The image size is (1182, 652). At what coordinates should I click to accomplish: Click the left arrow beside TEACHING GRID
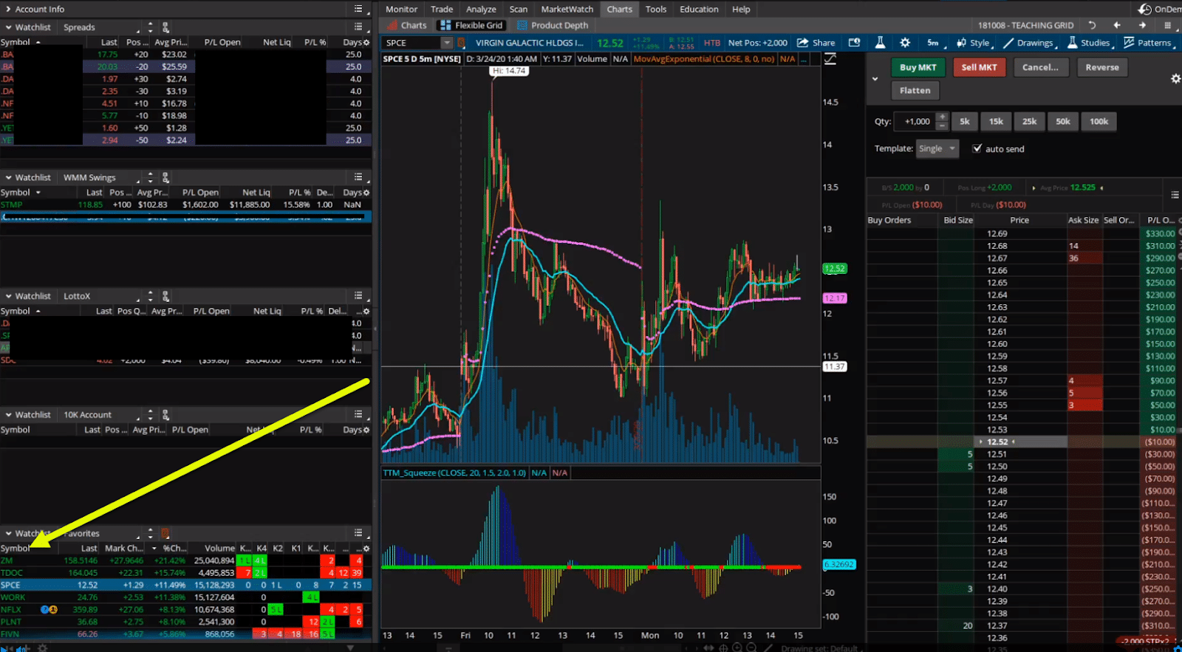[x=1117, y=25]
